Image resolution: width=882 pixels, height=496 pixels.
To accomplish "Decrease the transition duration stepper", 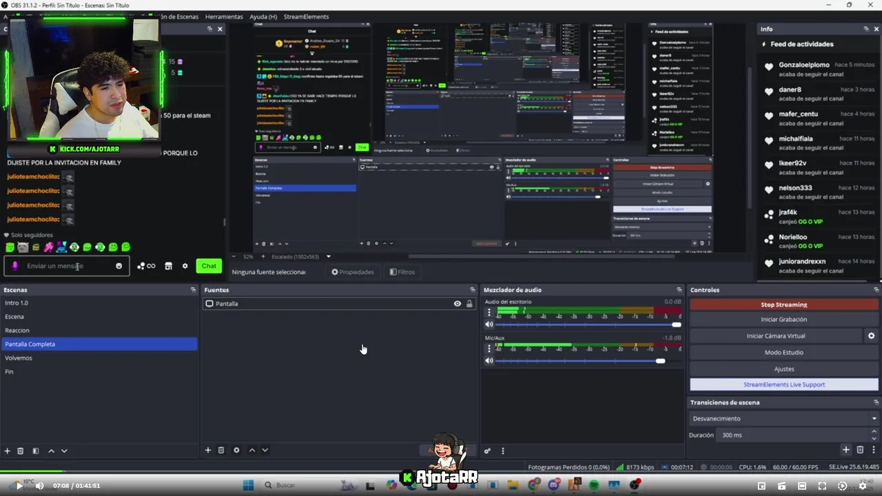I will [874, 438].
